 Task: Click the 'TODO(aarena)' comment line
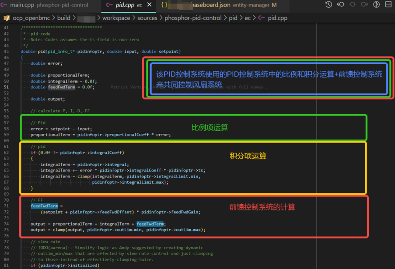117,248
